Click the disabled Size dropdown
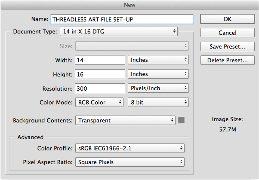Viewport: 259px width, 180px height. coord(132,46)
